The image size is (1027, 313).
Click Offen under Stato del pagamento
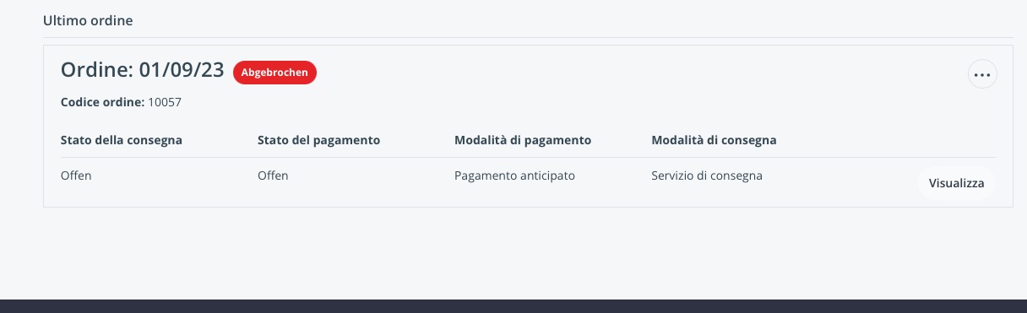[273, 175]
